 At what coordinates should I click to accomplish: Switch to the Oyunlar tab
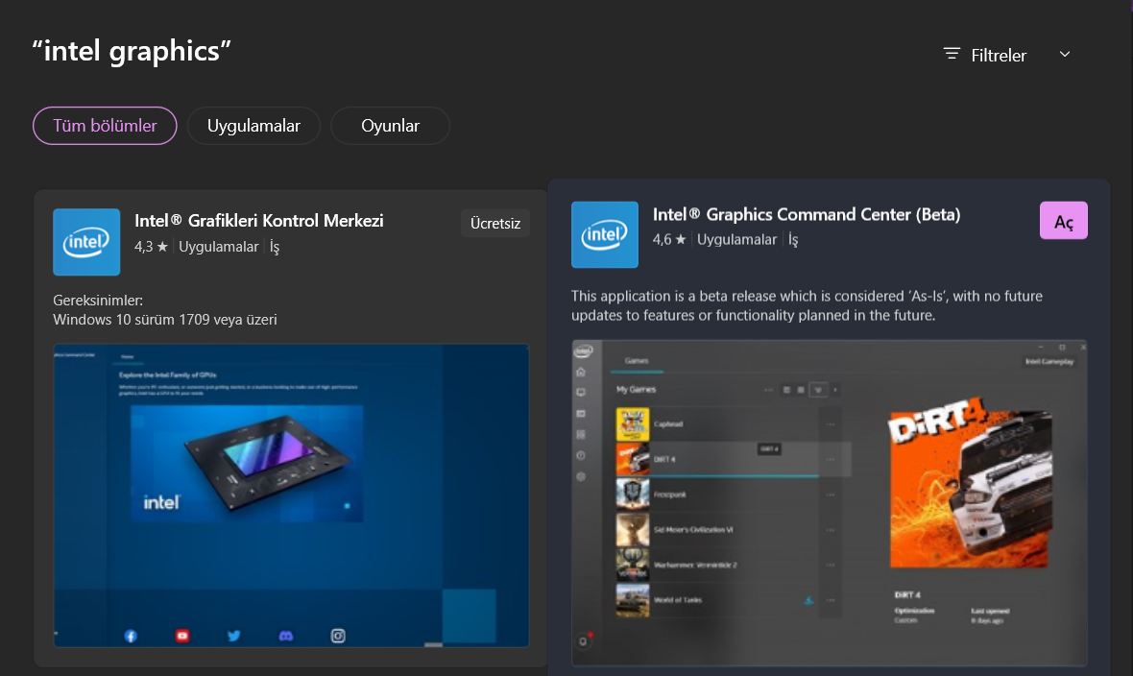(390, 126)
